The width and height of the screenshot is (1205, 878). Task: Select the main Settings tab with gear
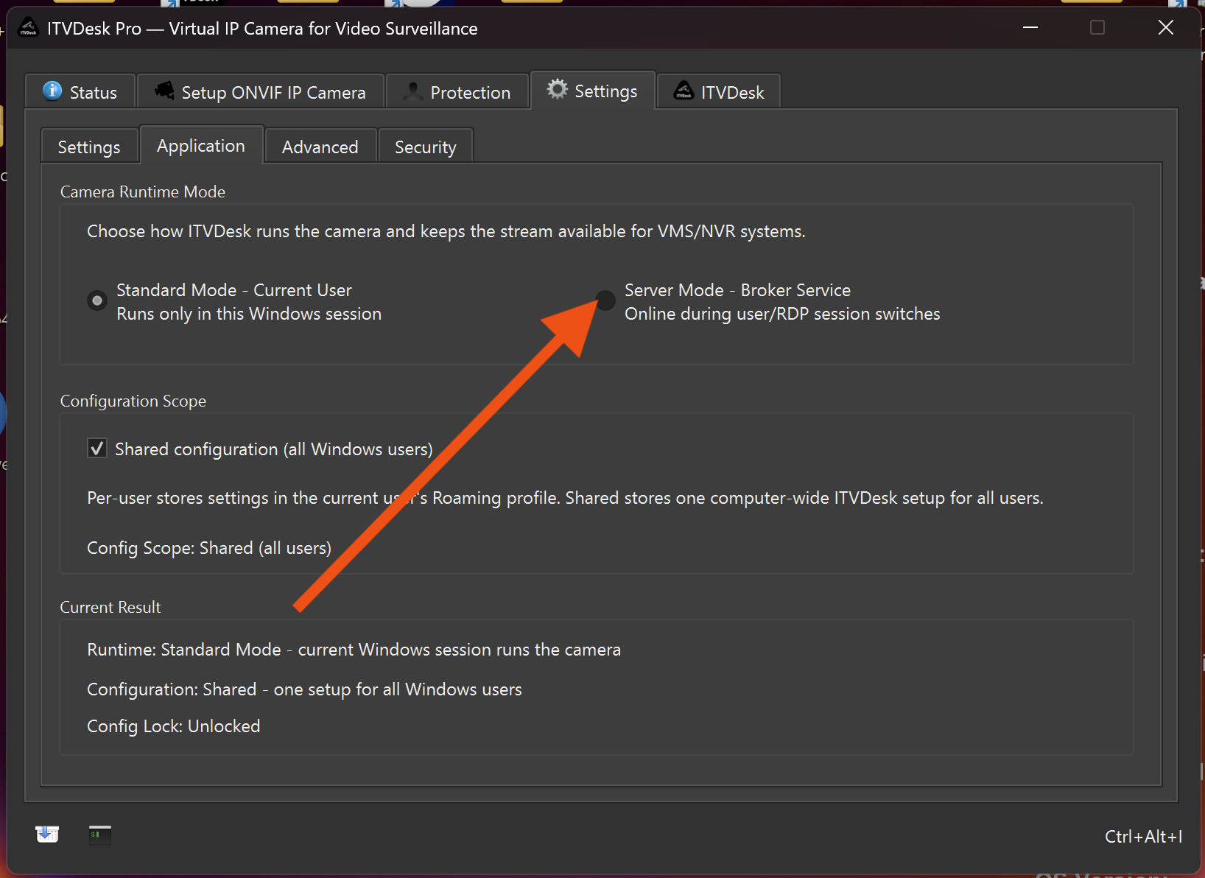point(592,91)
